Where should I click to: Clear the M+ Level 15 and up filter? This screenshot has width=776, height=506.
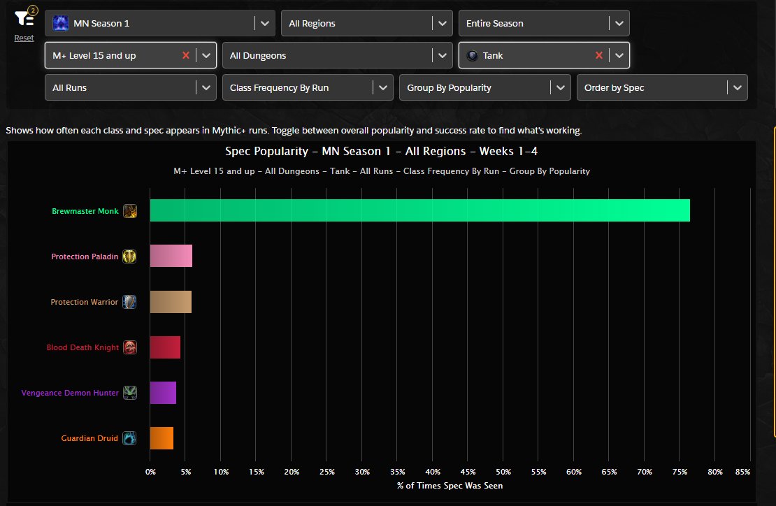click(x=186, y=55)
